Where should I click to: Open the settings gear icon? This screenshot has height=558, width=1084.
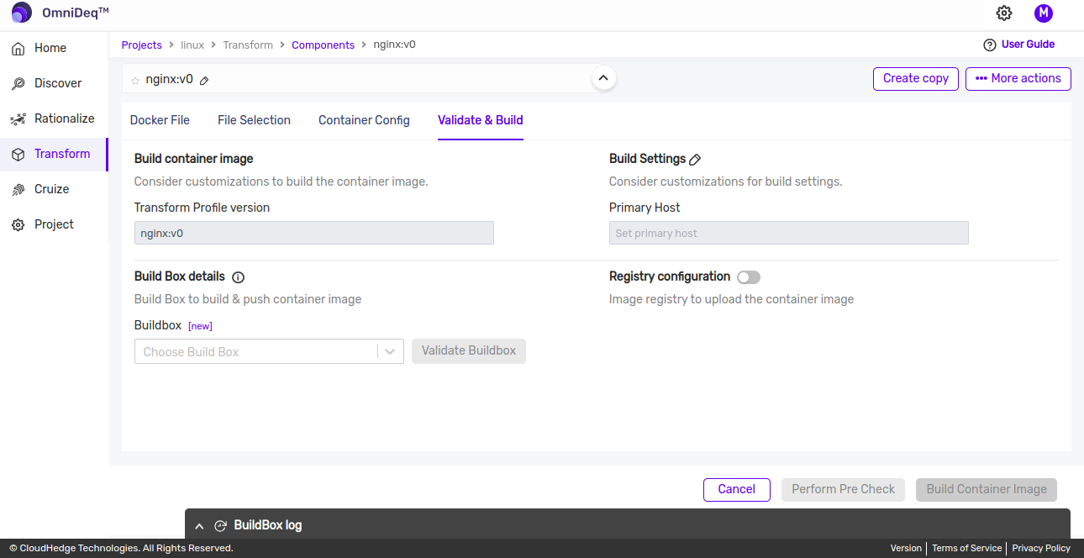pyautogui.click(x=1004, y=13)
